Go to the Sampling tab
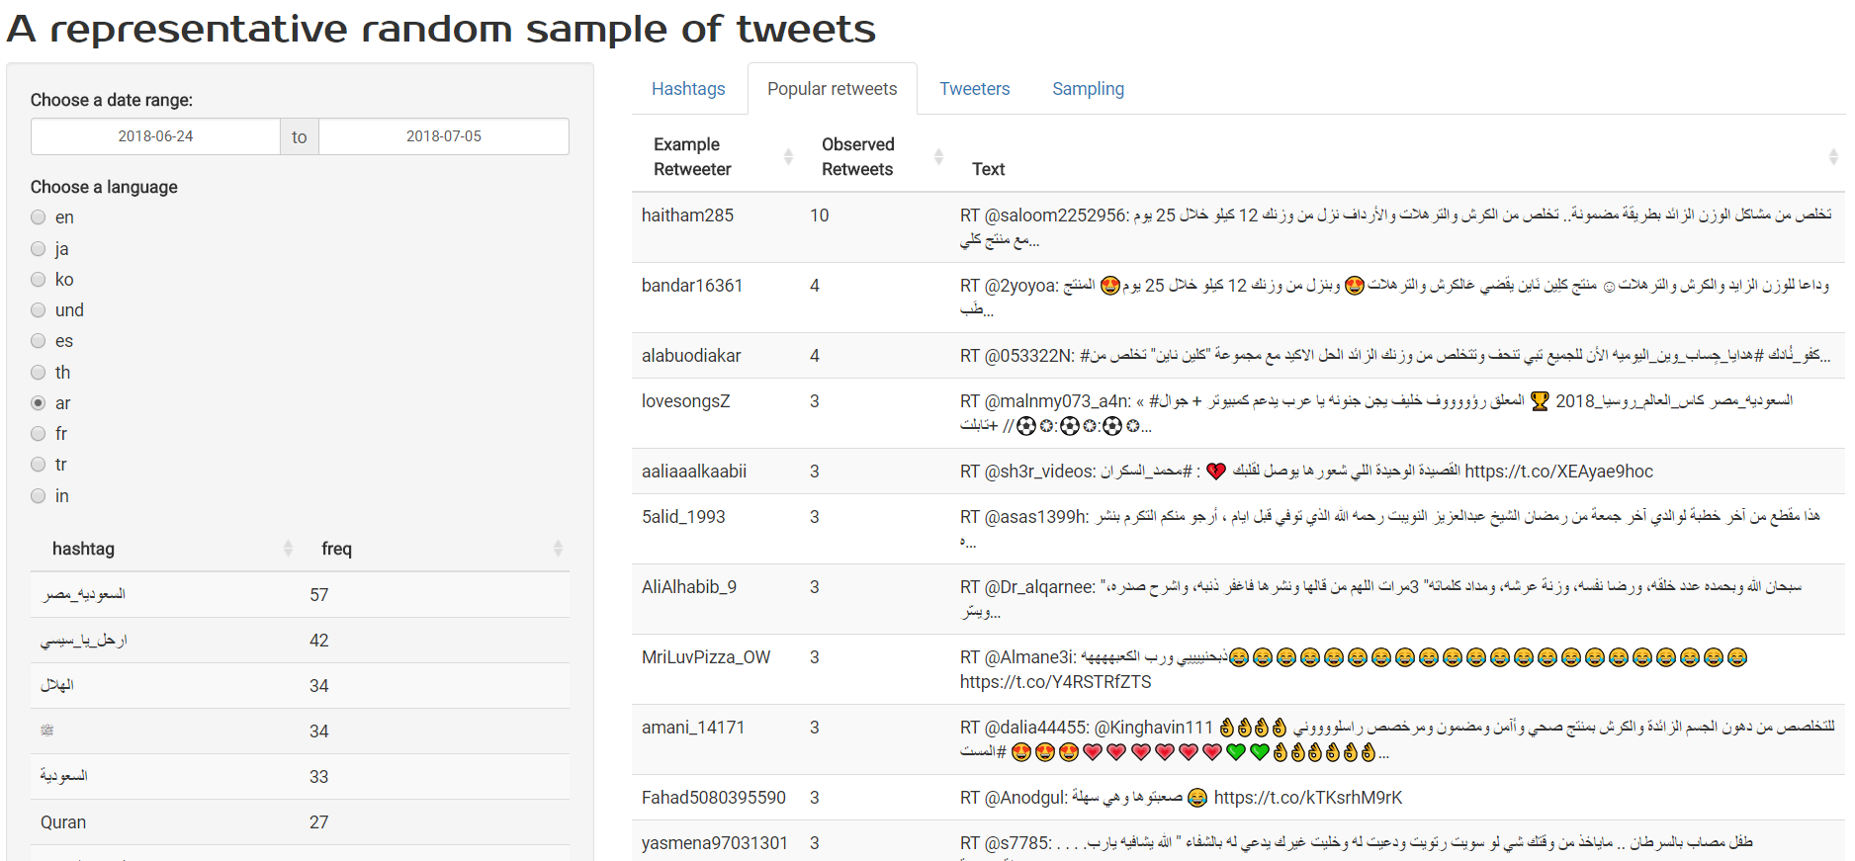The width and height of the screenshot is (1855, 861). pos(1088,89)
